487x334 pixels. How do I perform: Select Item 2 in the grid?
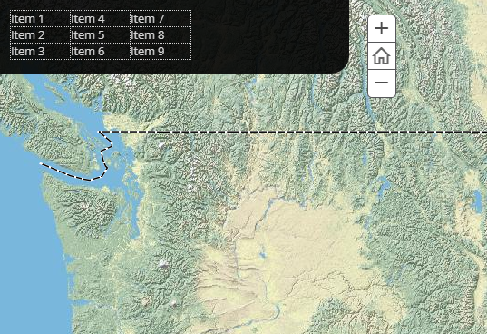coord(40,35)
